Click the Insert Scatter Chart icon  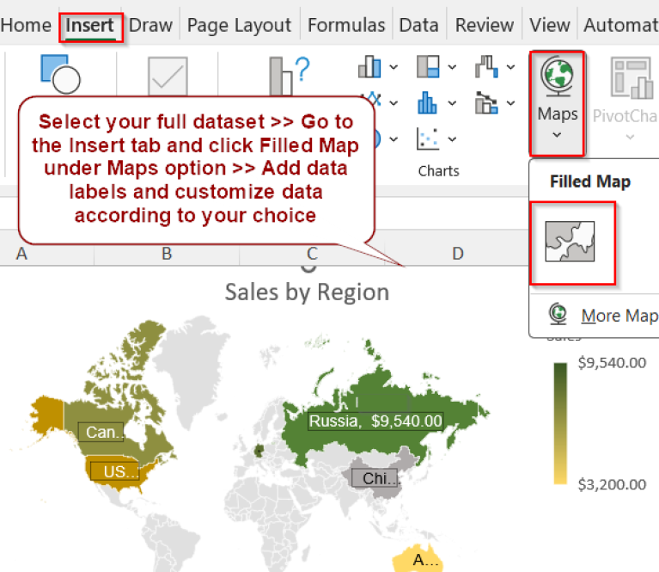click(x=427, y=138)
